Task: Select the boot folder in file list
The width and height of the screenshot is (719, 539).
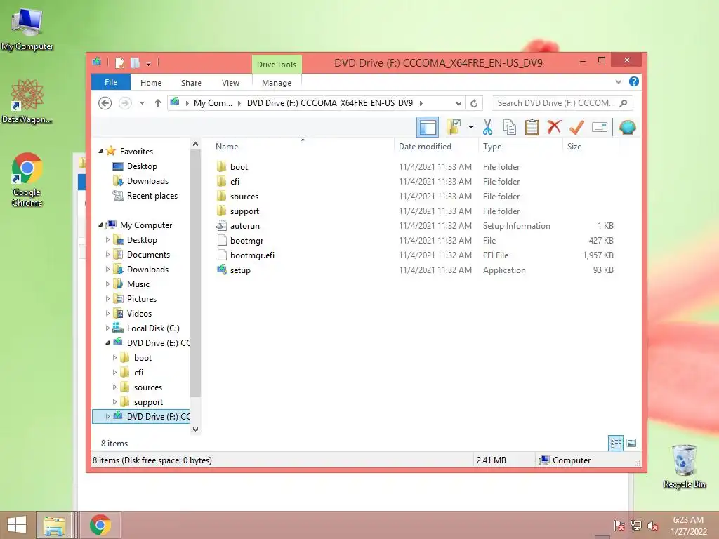Action: tap(239, 167)
